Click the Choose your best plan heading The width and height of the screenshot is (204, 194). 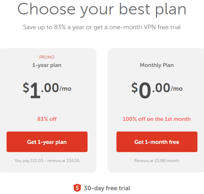102,9
